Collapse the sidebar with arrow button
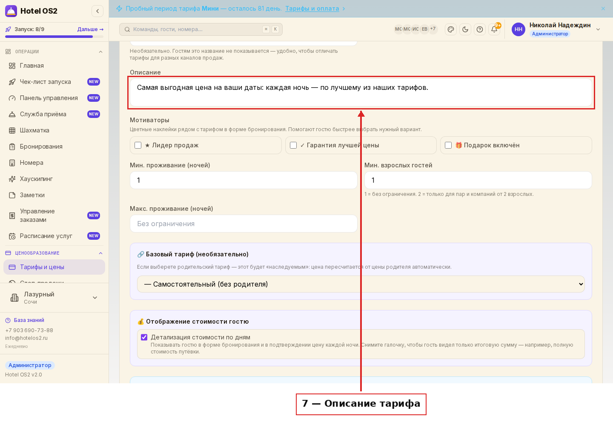 coord(97,11)
